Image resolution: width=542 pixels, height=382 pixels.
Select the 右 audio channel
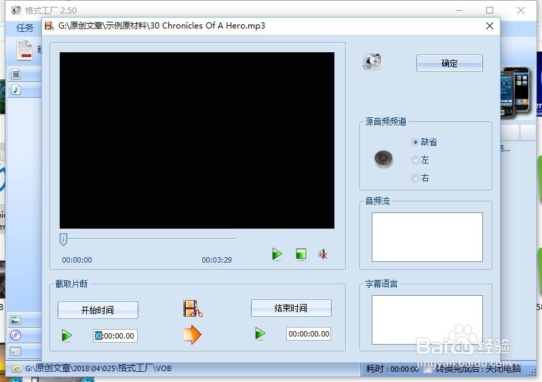tap(421, 178)
